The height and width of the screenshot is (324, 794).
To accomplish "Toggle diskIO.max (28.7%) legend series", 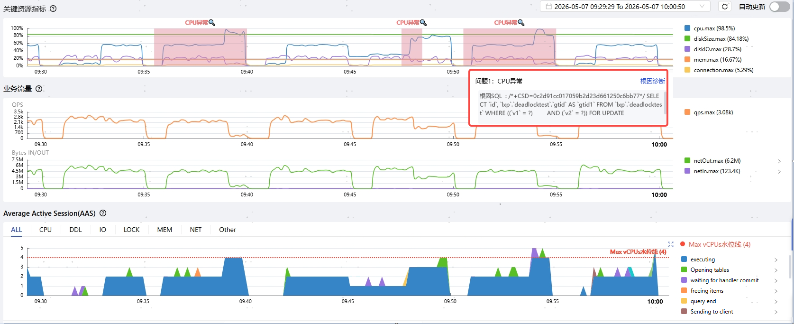I will 713,49.
